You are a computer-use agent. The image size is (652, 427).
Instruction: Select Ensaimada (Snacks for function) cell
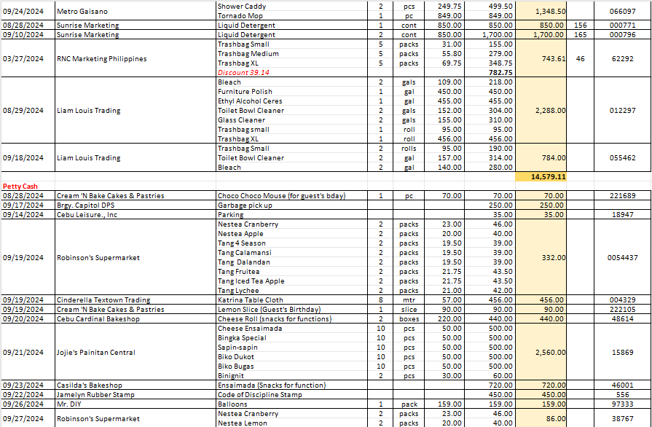coord(291,385)
